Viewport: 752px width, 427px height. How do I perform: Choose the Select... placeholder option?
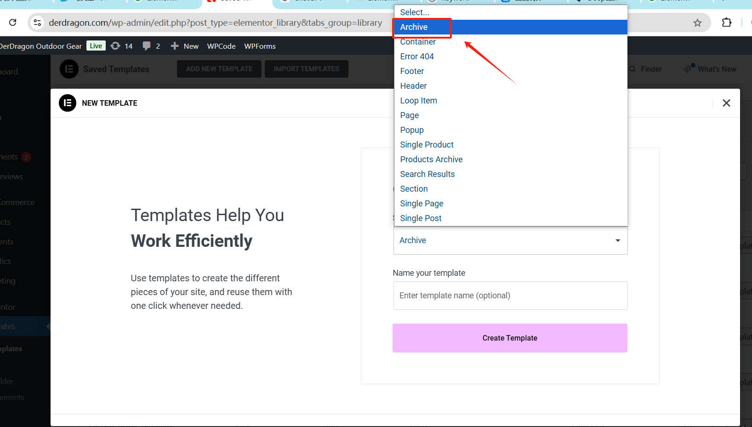coord(511,12)
